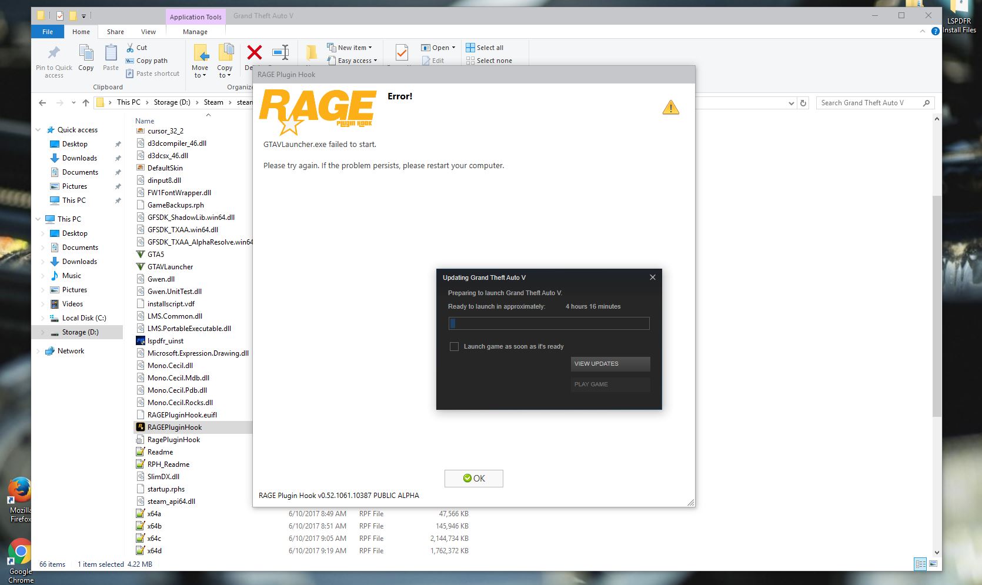Expand the Storage (D:) tree node
The width and height of the screenshot is (982, 585).
point(42,332)
